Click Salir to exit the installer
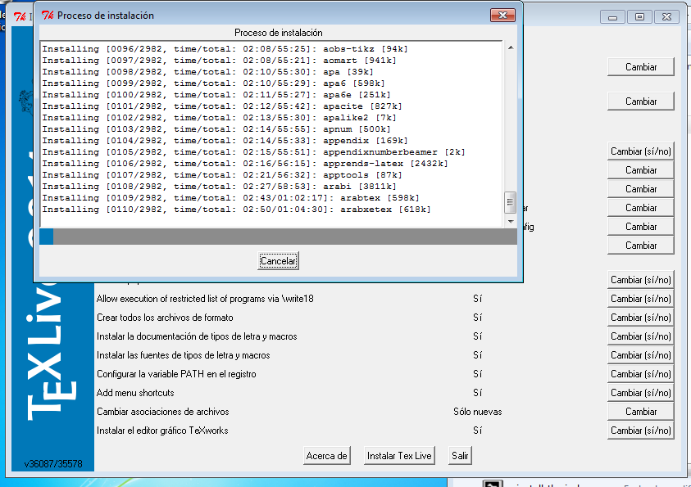 point(459,455)
